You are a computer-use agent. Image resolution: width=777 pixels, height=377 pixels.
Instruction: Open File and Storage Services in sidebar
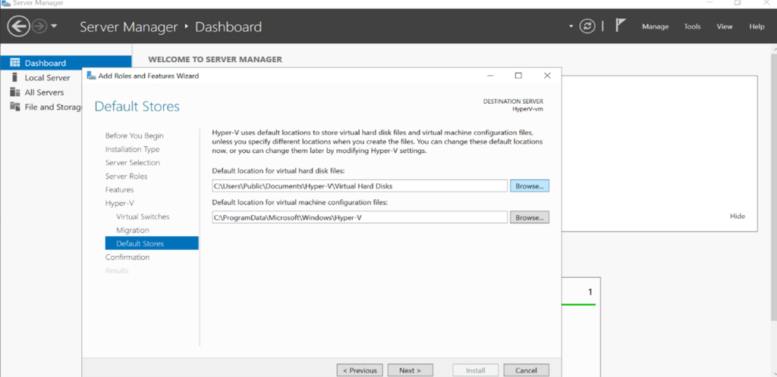(x=53, y=107)
